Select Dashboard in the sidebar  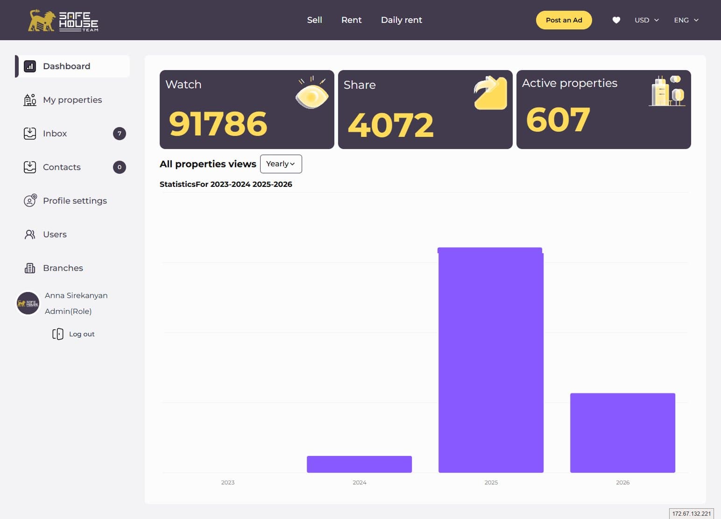point(72,66)
